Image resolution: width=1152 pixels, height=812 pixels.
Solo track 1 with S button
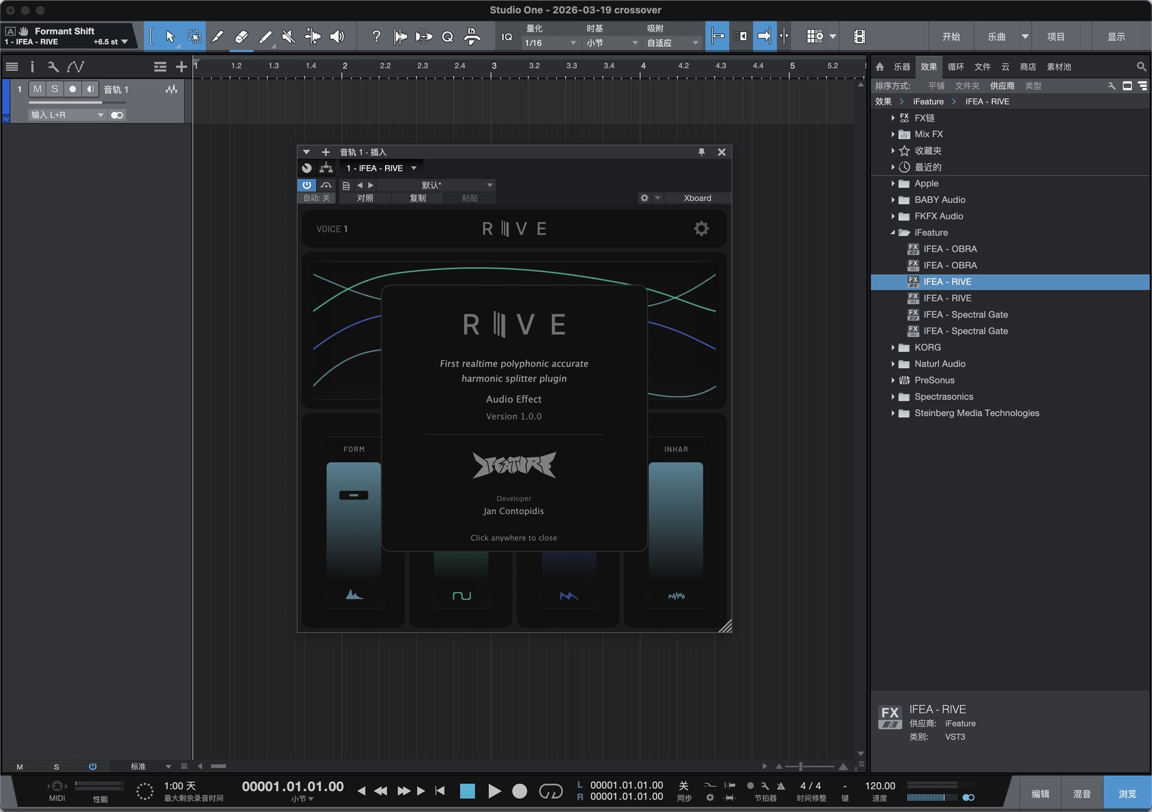click(55, 89)
